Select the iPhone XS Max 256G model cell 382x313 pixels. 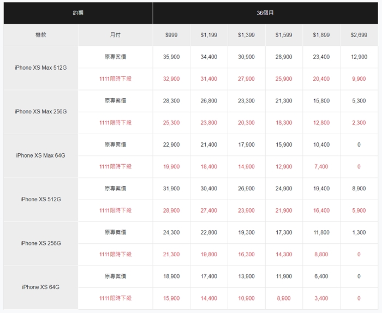(x=41, y=112)
